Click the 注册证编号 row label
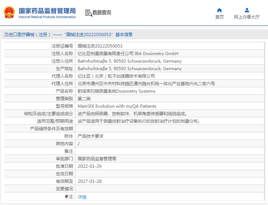268x205 pixels. (x=62, y=46)
